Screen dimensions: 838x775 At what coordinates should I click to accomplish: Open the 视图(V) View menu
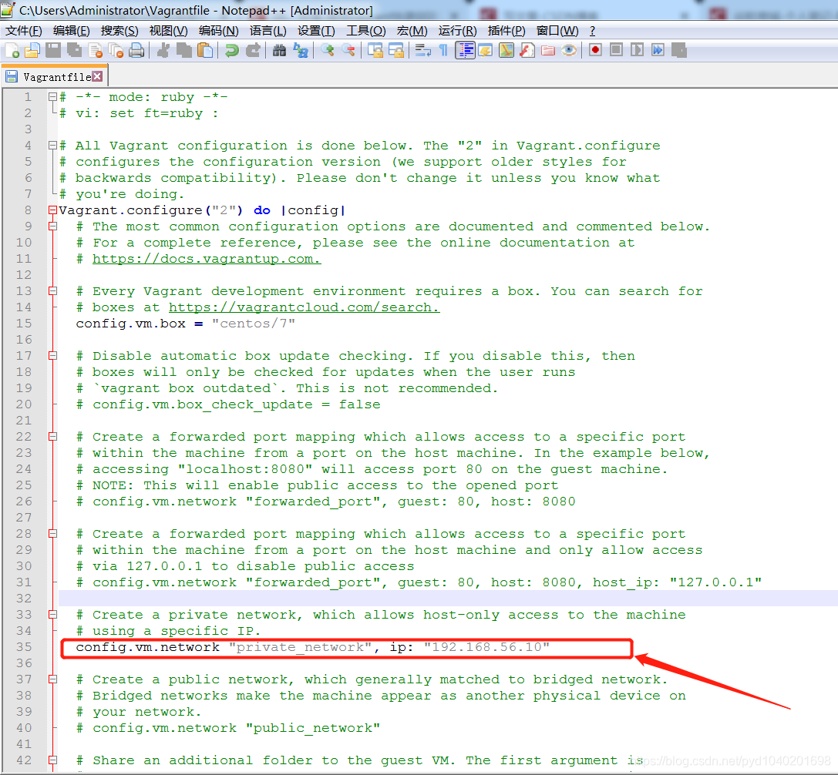pos(168,31)
